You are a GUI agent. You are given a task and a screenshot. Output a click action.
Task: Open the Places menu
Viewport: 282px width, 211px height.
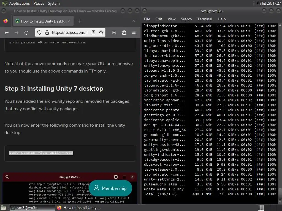point(39,3)
